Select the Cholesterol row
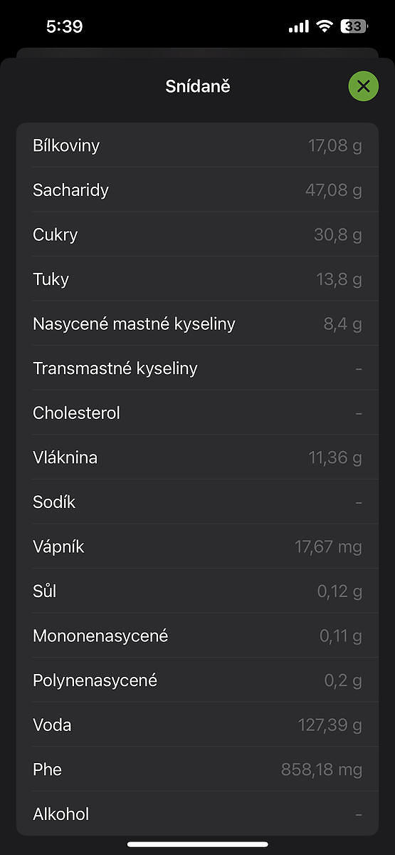395x855 pixels. point(197,413)
